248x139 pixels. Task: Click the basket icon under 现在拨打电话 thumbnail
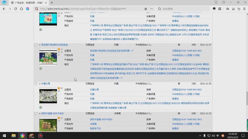tap(41, 68)
